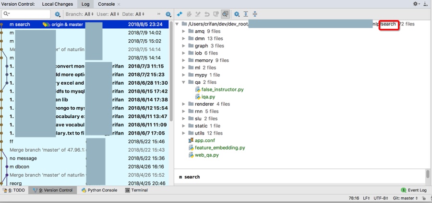Expand the renderer folder
This screenshot has height=203, width=432.
184,104
